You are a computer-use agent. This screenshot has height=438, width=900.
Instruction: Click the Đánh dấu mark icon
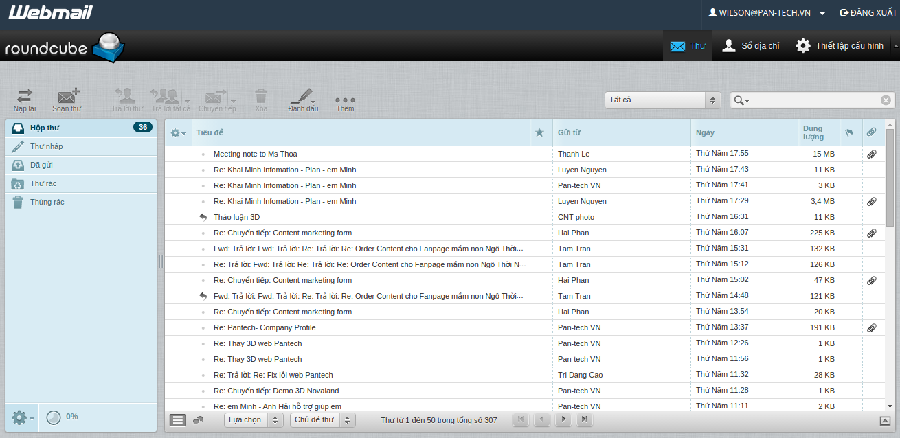tap(301, 96)
